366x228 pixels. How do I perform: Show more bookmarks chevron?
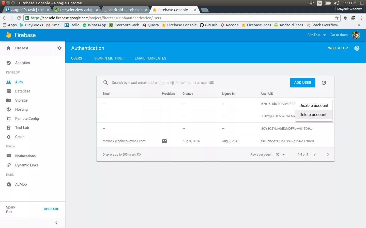[359, 25]
